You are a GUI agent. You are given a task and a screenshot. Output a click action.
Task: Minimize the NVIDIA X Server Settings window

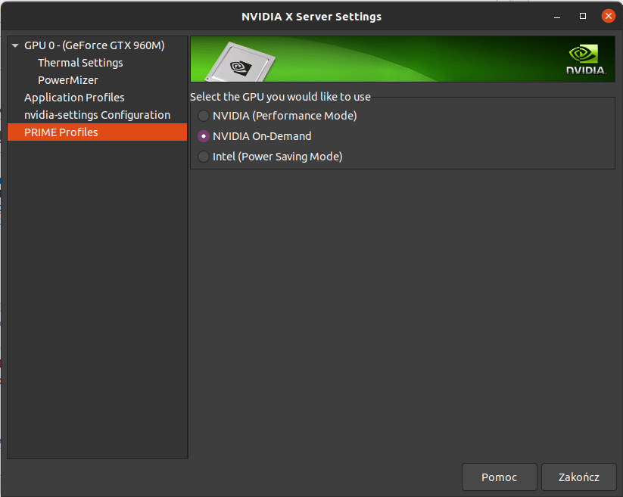[557, 17]
